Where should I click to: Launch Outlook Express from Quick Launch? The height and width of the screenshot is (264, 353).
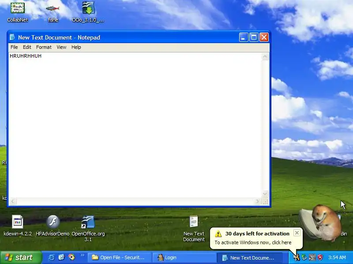[61, 257]
